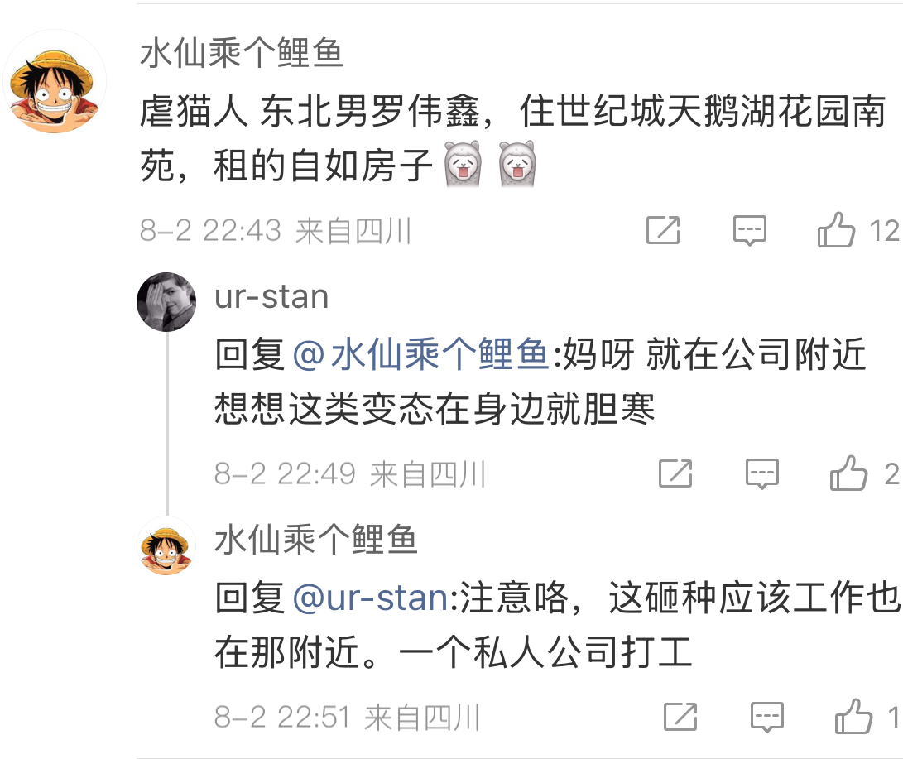Tap the repost icon on the 22:43 comment
The width and height of the screenshot is (903, 759).
(x=663, y=231)
